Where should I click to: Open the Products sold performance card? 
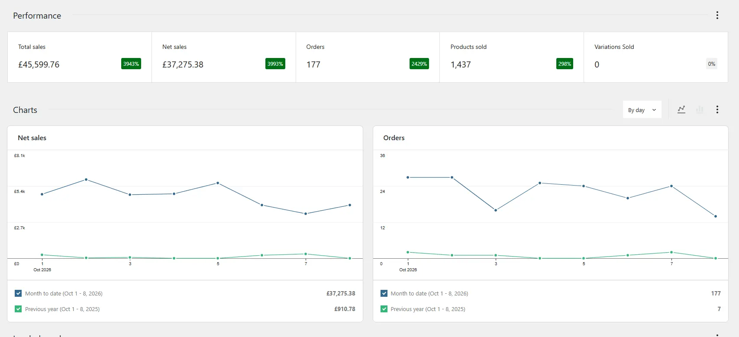click(x=512, y=57)
